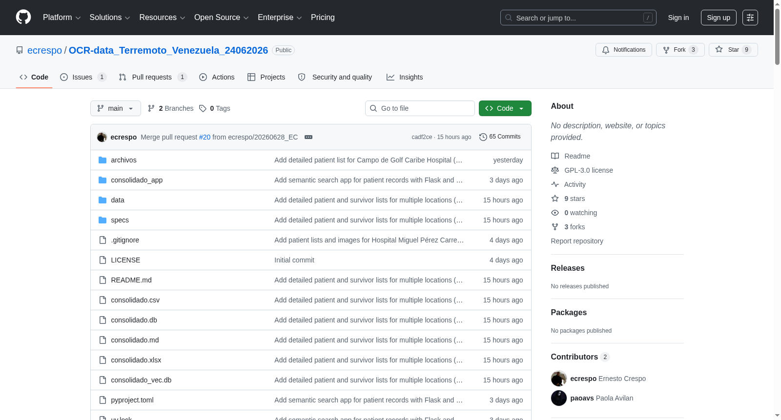Open the consolidado.md file
This screenshot has height=420, width=781.
pyautogui.click(x=135, y=340)
